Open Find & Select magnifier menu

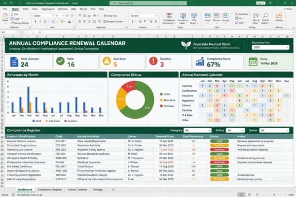click(265, 19)
